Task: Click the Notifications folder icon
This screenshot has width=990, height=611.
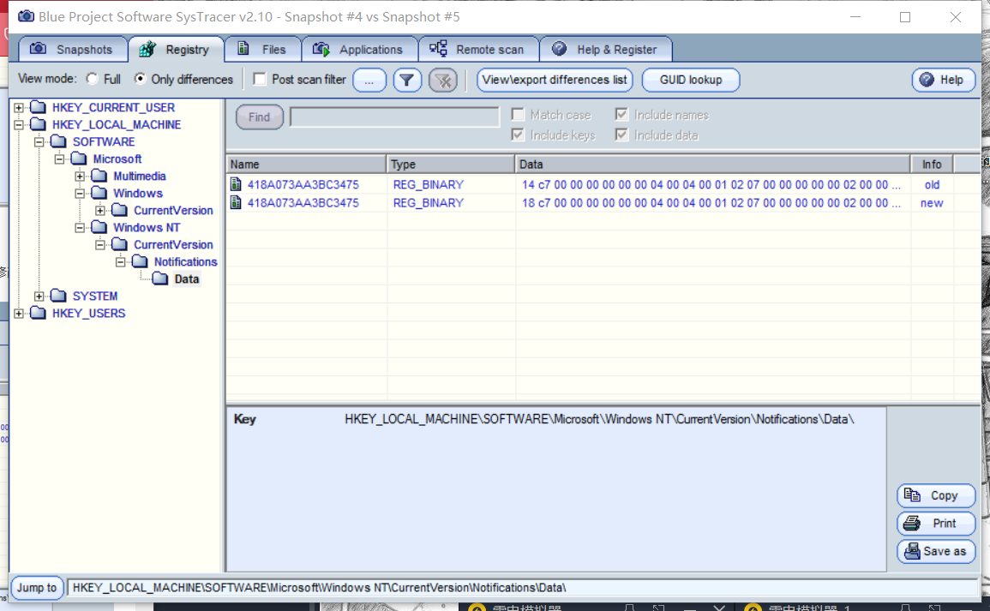Action: point(141,261)
